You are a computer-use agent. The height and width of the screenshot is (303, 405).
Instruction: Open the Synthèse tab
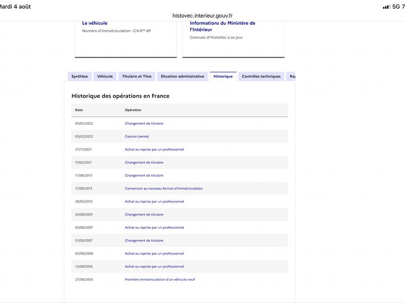[x=79, y=76]
